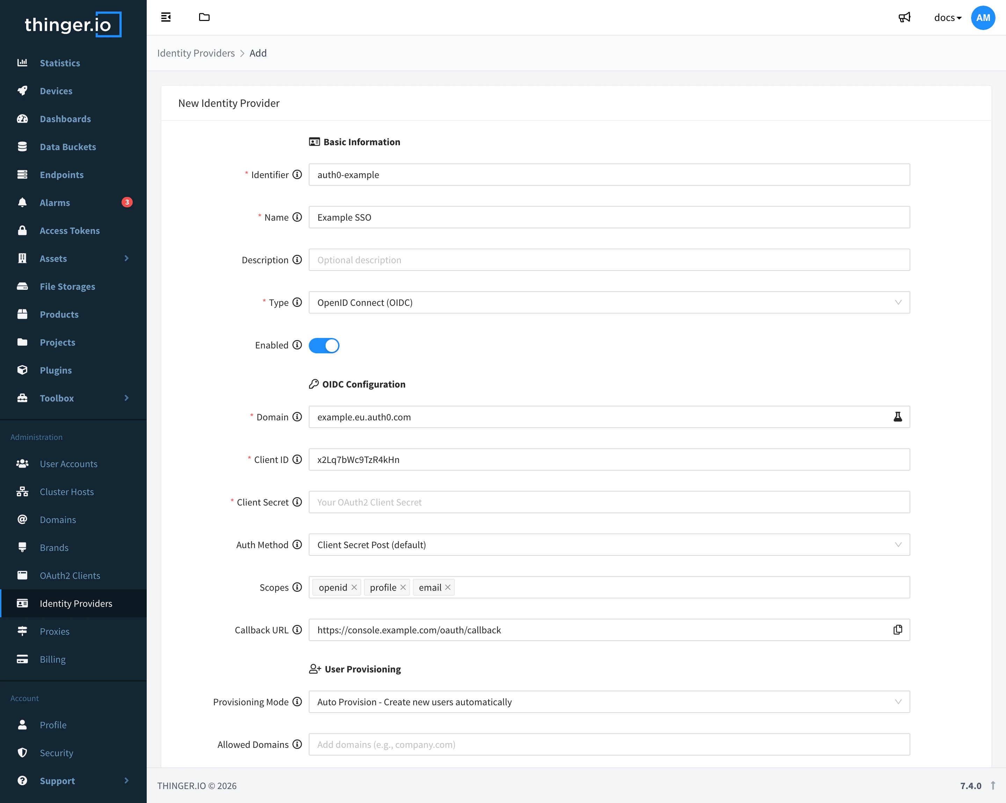Remove the email scope tag
The image size is (1006, 803).
point(447,587)
